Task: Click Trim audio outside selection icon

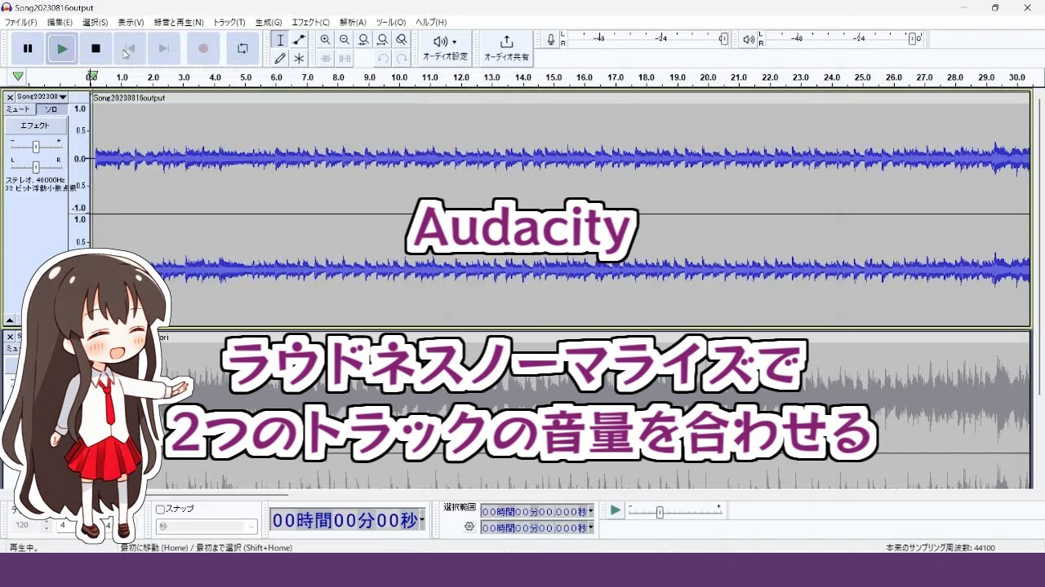Action: (x=325, y=58)
